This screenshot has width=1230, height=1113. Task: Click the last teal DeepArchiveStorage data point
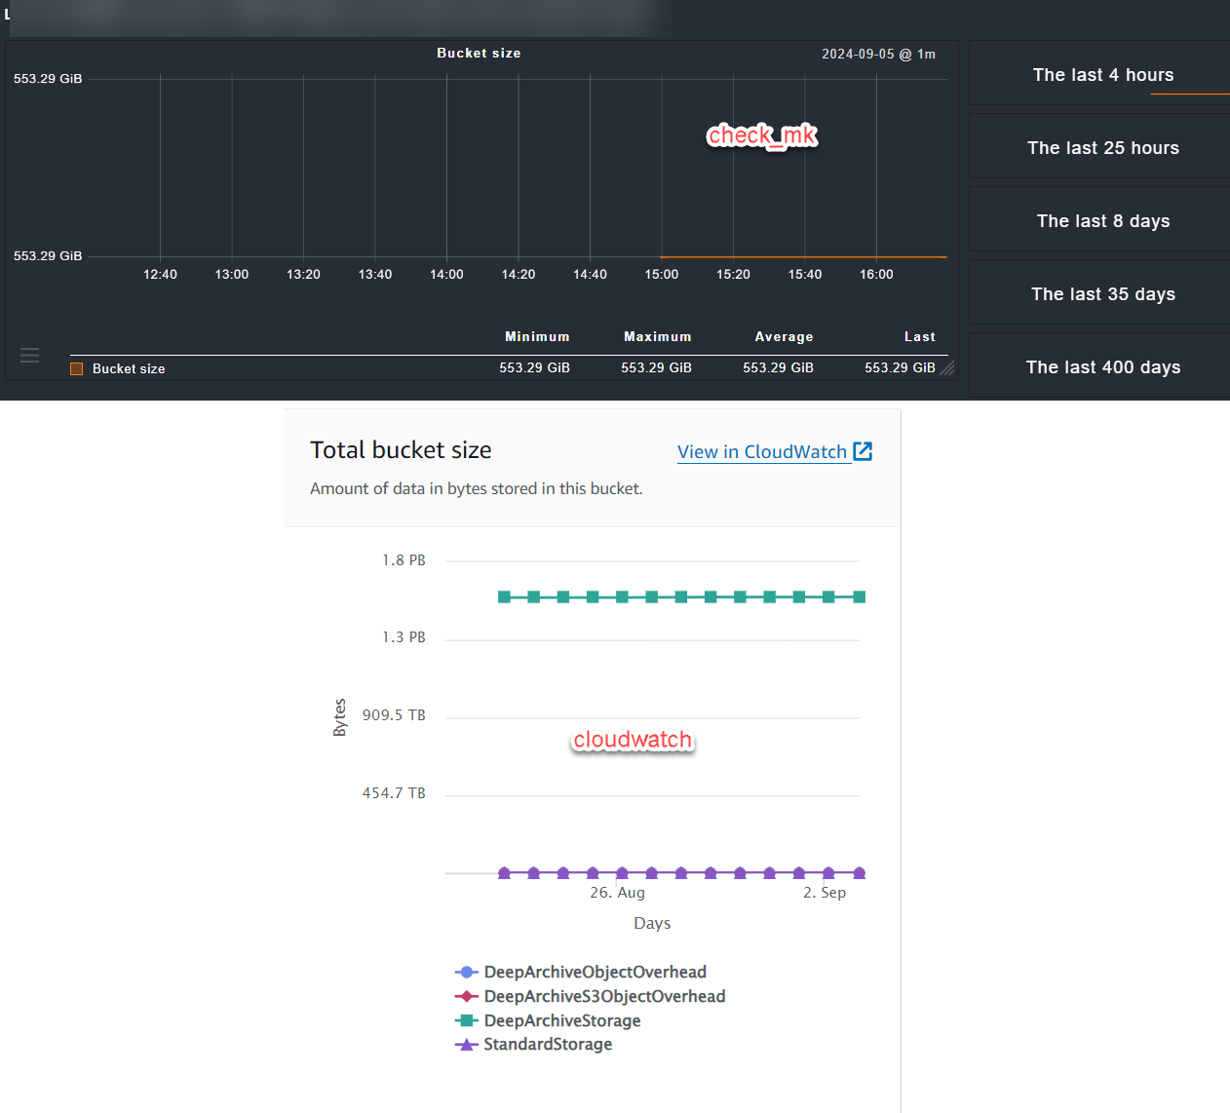tap(859, 596)
